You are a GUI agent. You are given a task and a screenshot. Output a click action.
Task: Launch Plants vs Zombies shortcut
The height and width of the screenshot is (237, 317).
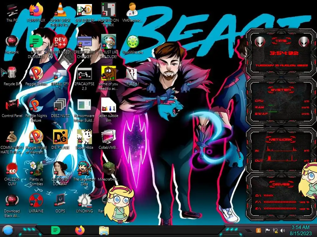[36, 174]
